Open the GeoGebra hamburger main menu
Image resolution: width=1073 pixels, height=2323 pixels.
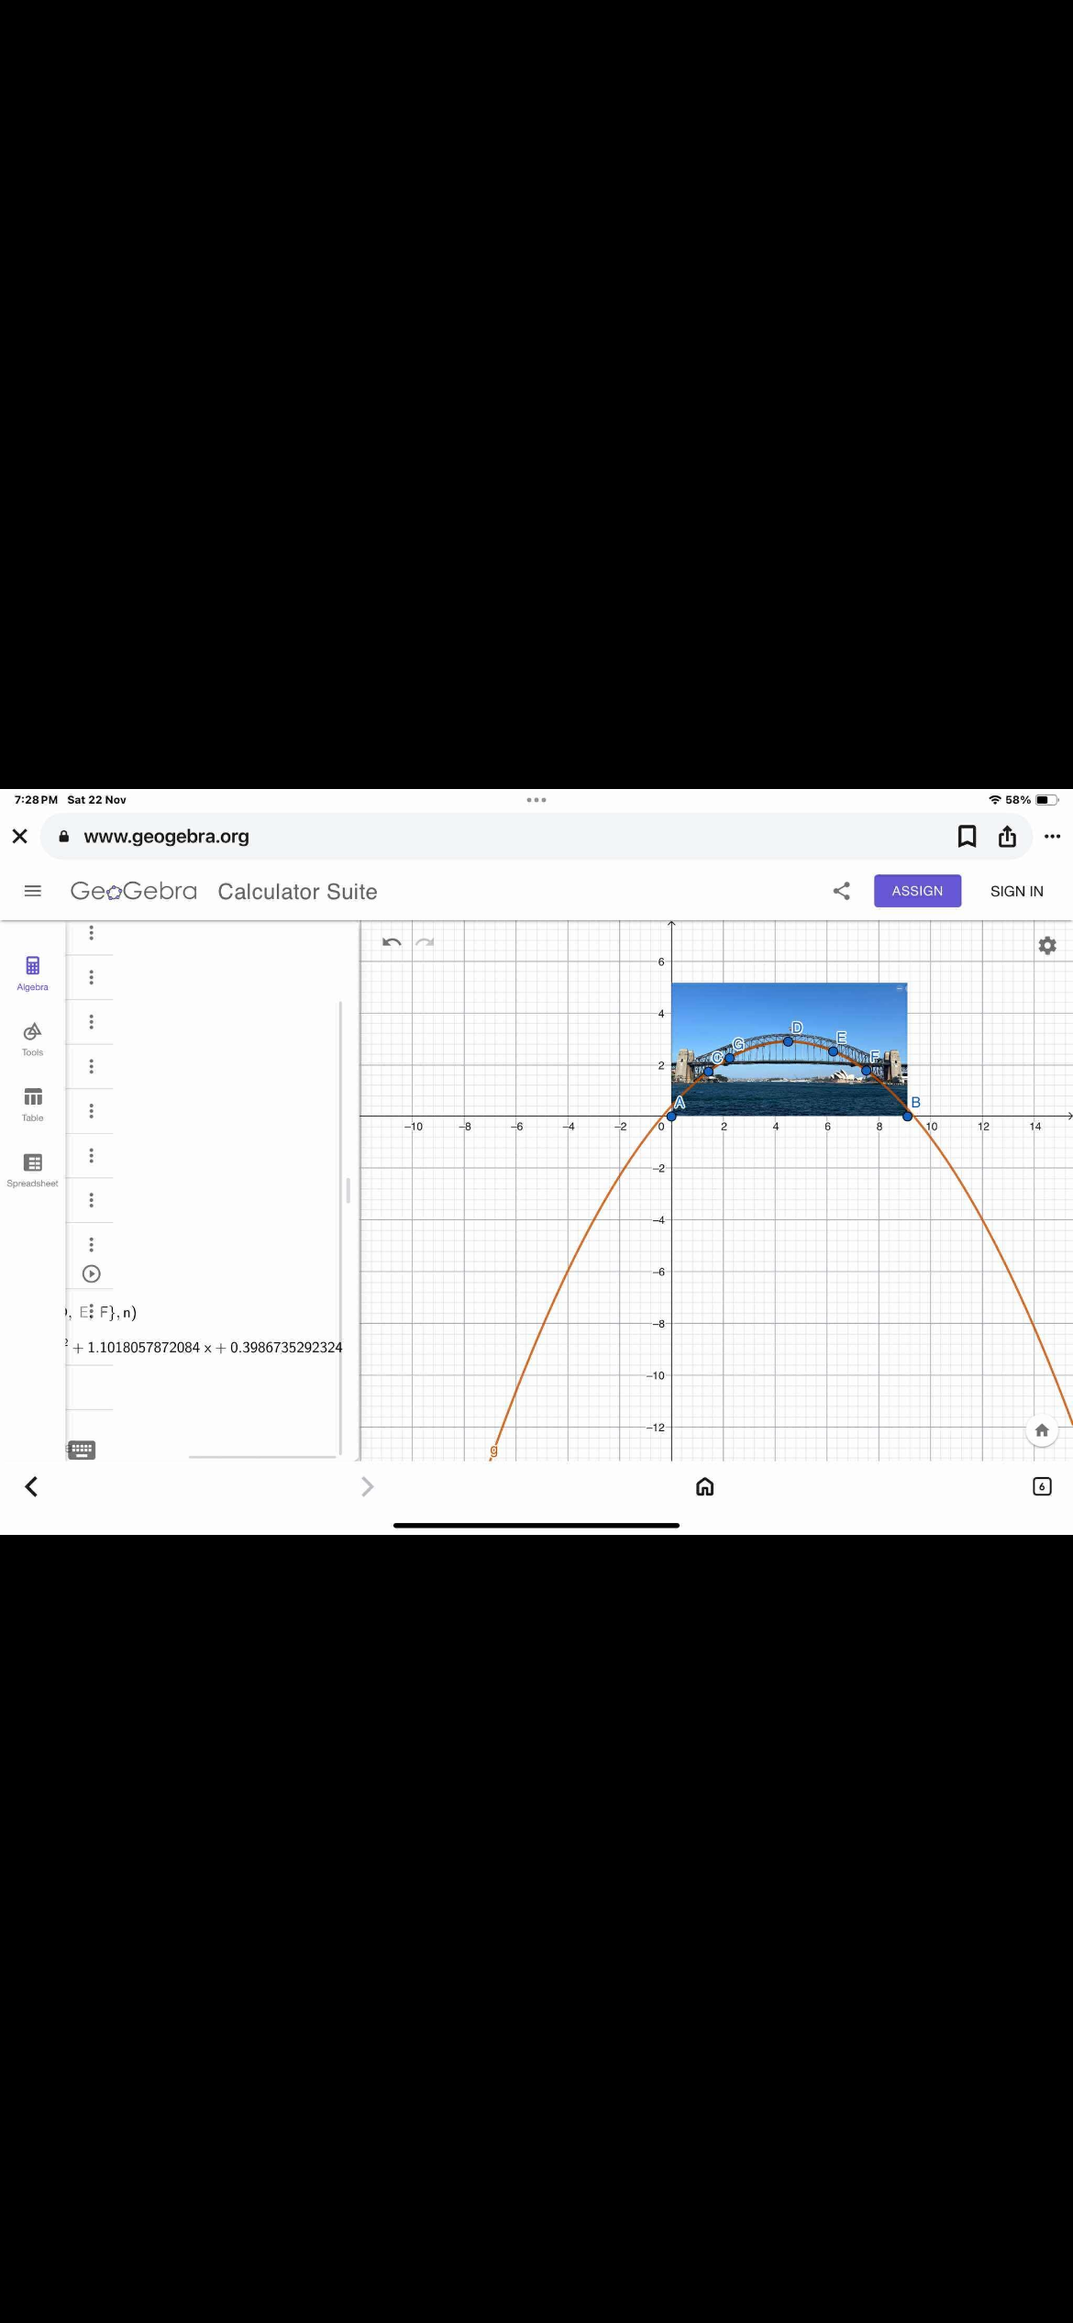(x=33, y=891)
